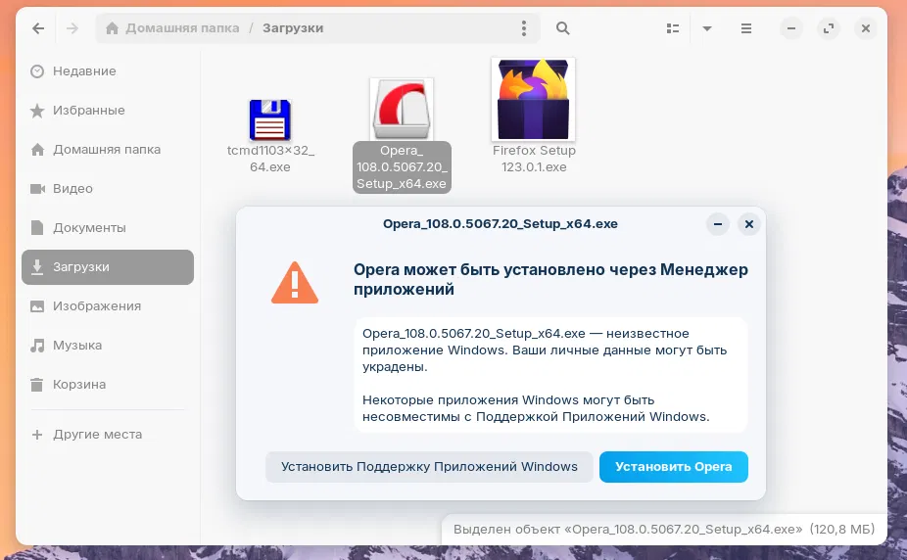Open Изображения in the sidebar
The width and height of the screenshot is (907, 560).
(108, 306)
